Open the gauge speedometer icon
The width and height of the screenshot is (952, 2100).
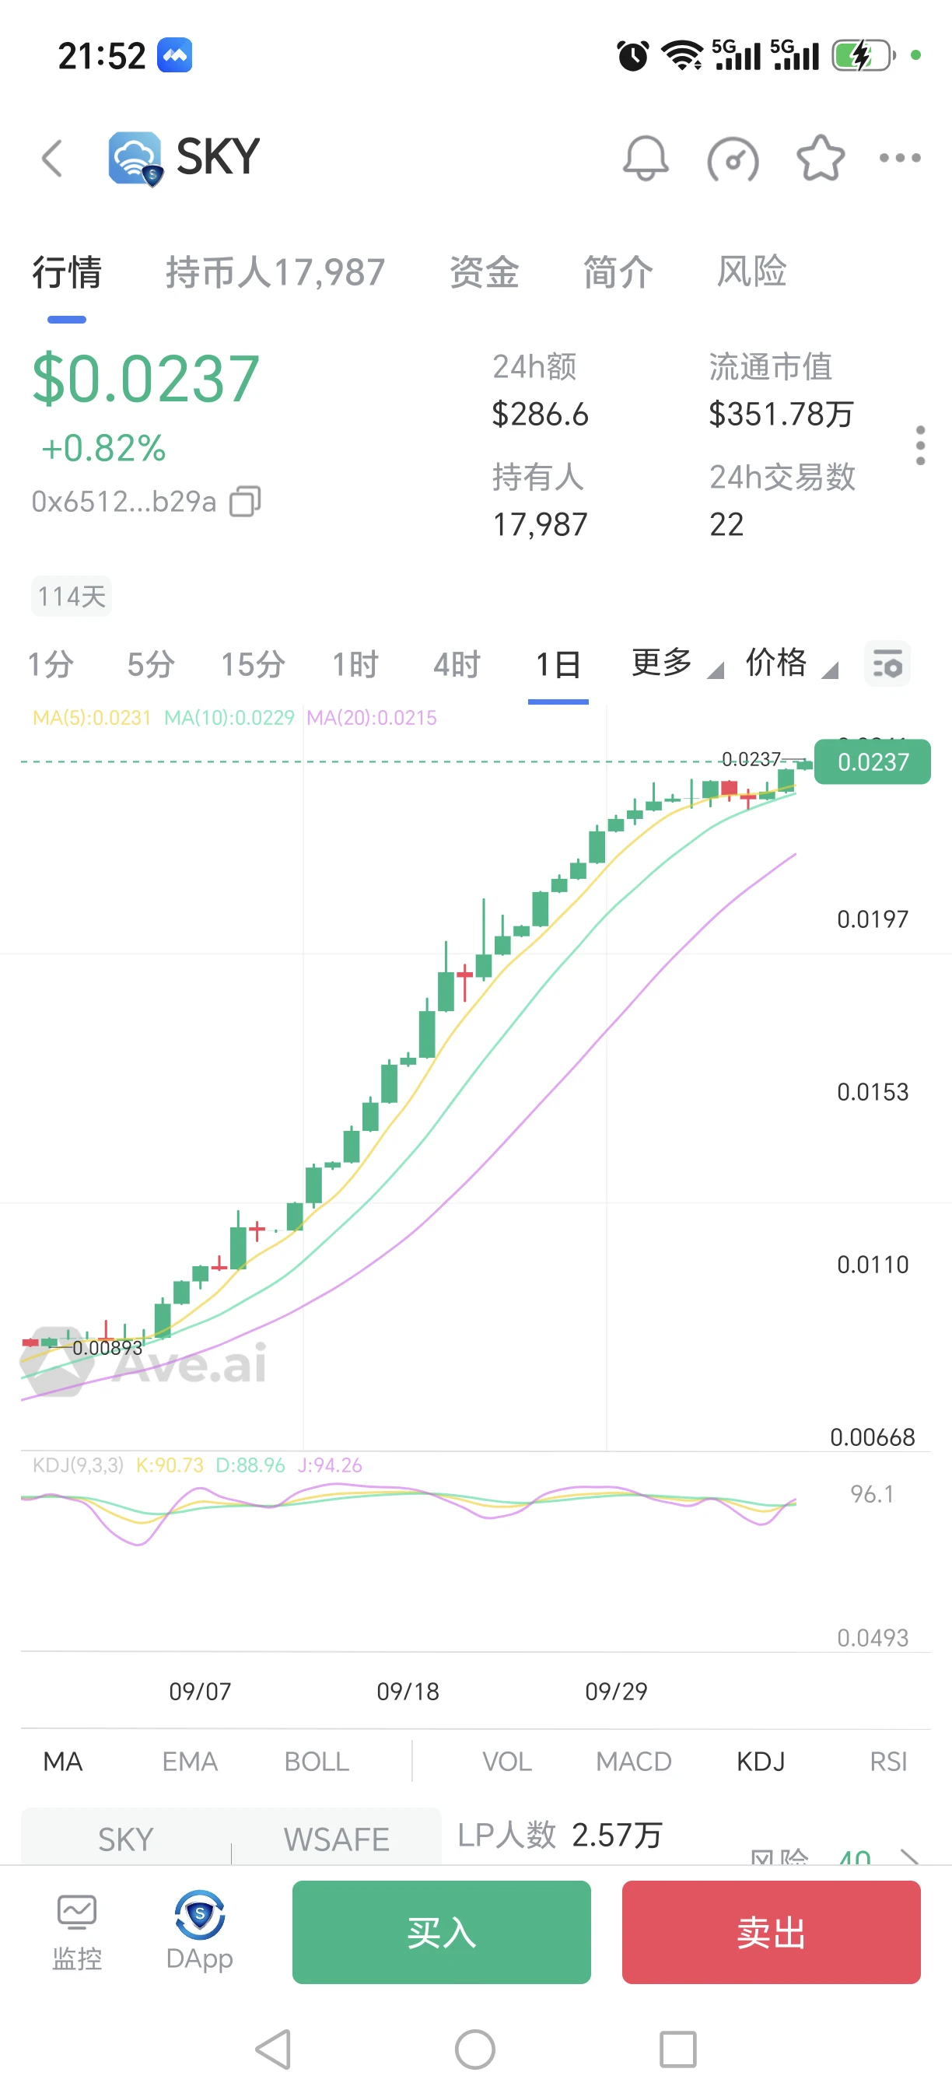click(733, 159)
